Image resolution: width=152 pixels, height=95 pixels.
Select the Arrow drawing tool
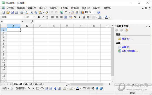coord(33,88)
